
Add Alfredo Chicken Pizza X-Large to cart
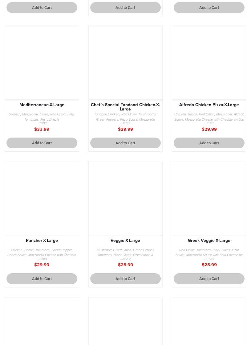point(209,143)
